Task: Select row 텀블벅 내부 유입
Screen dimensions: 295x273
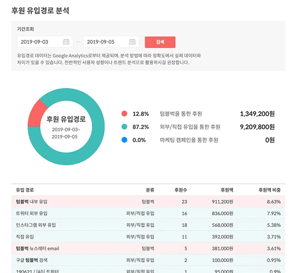Action: (148, 202)
